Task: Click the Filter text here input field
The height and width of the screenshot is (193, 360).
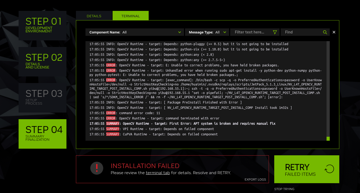Action: point(255,32)
